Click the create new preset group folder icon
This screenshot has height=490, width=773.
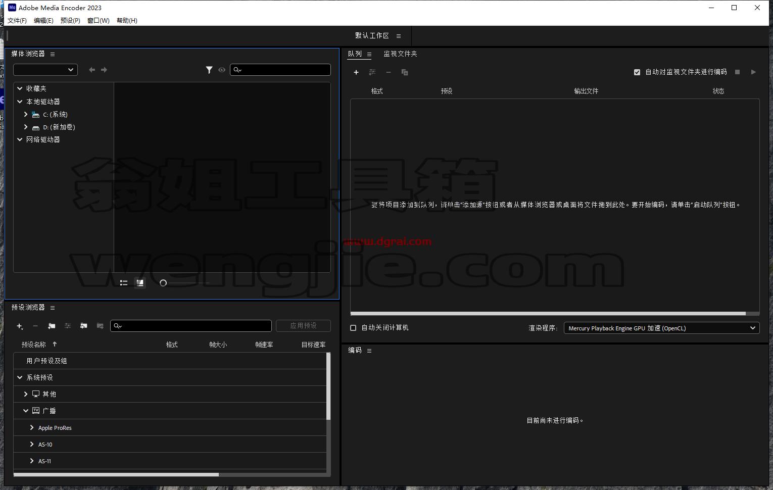coord(52,326)
